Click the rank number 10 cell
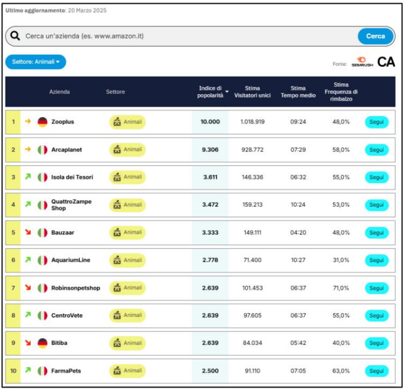Image resolution: width=404 pixels, height=390 pixels. tap(13, 371)
